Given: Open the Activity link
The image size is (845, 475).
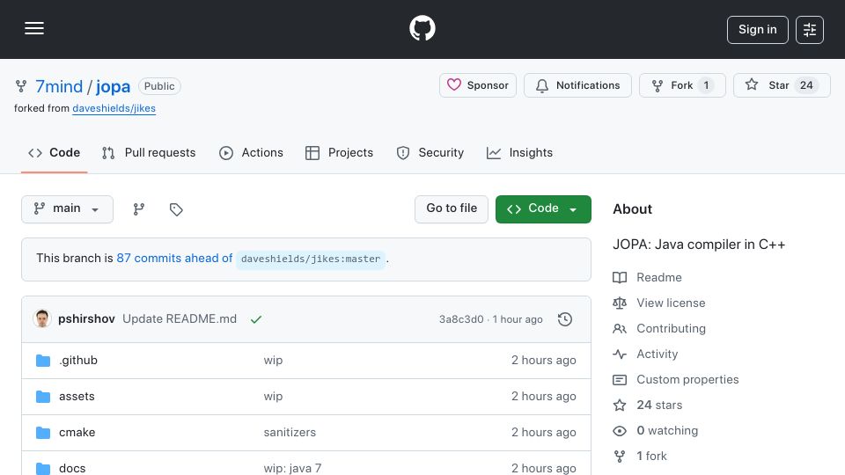Looking at the screenshot, I should pyautogui.click(x=657, y=354).
